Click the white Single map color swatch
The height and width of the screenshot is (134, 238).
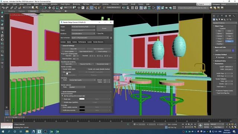[x=82, y=99]
